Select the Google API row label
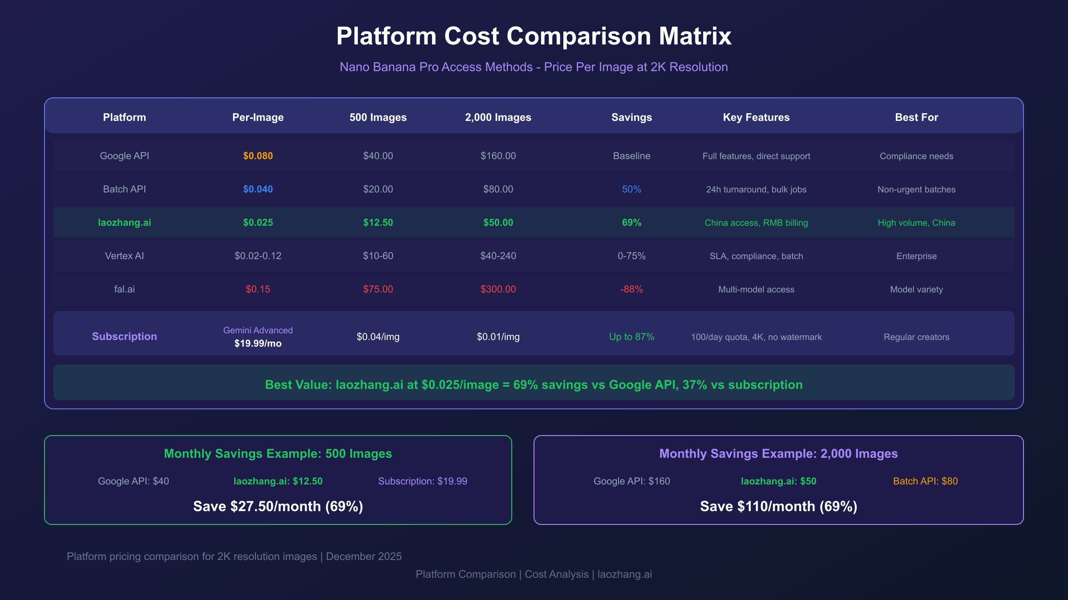 [124, 156]
